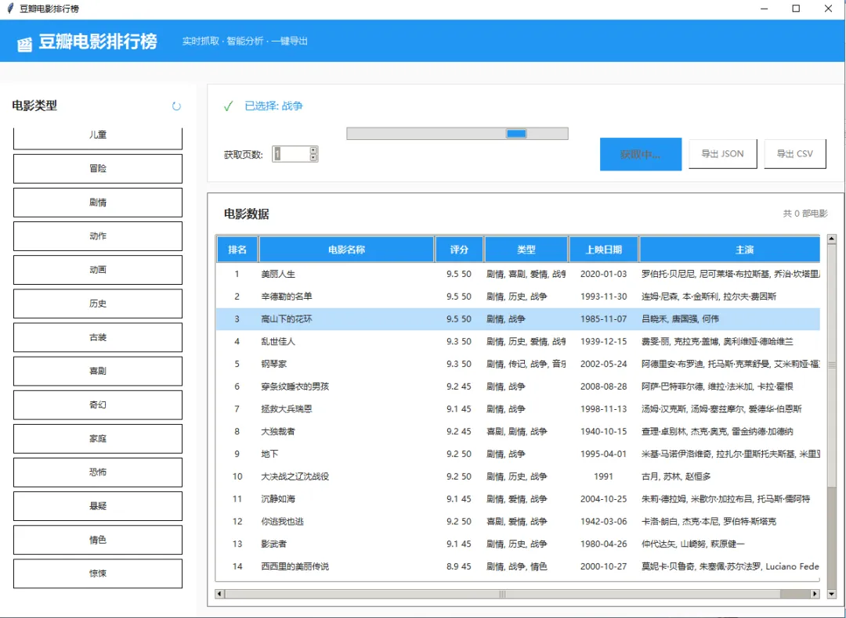Screen dimensions: 846x618
Task: Sort by the 类型 column header
Action: (x=526, y=250)
